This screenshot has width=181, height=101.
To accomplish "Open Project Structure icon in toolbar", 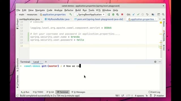I will (153, 15).
